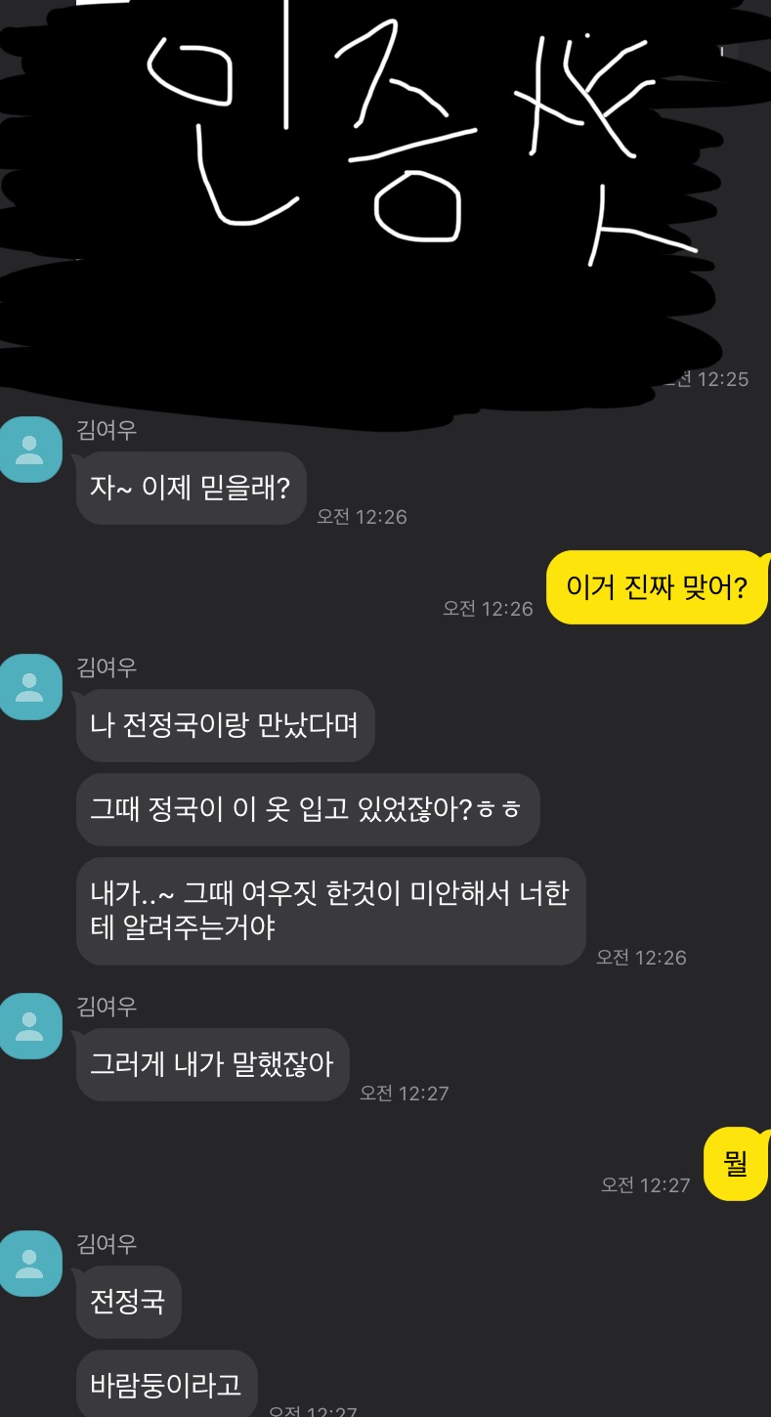Open 김여우 avatar beside '자~ 이제 믿을래?'
This screenshot has height=1417, width=771.
[30, 450]
